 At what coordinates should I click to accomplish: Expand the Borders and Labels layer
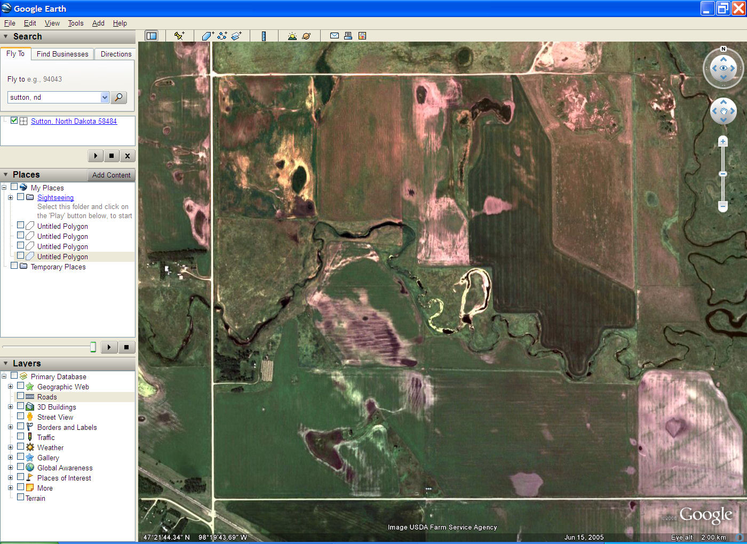coord(10,427)
